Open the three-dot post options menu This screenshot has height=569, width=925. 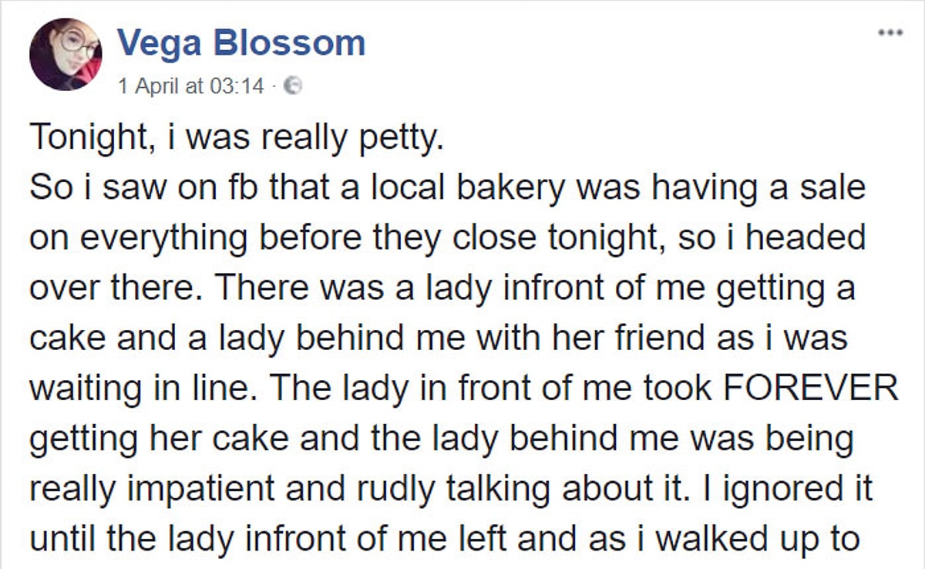893,34
